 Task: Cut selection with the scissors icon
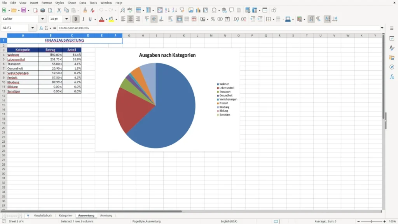pos(59,10)
